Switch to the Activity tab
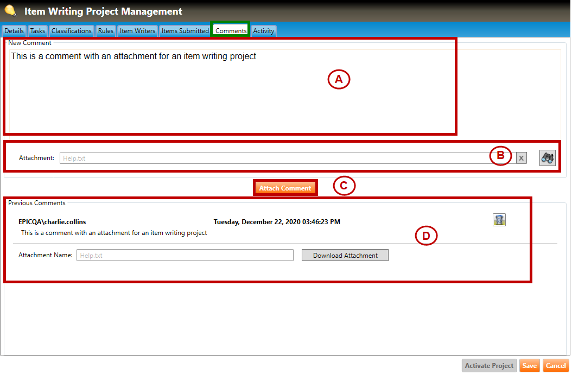 click(264, 31)
